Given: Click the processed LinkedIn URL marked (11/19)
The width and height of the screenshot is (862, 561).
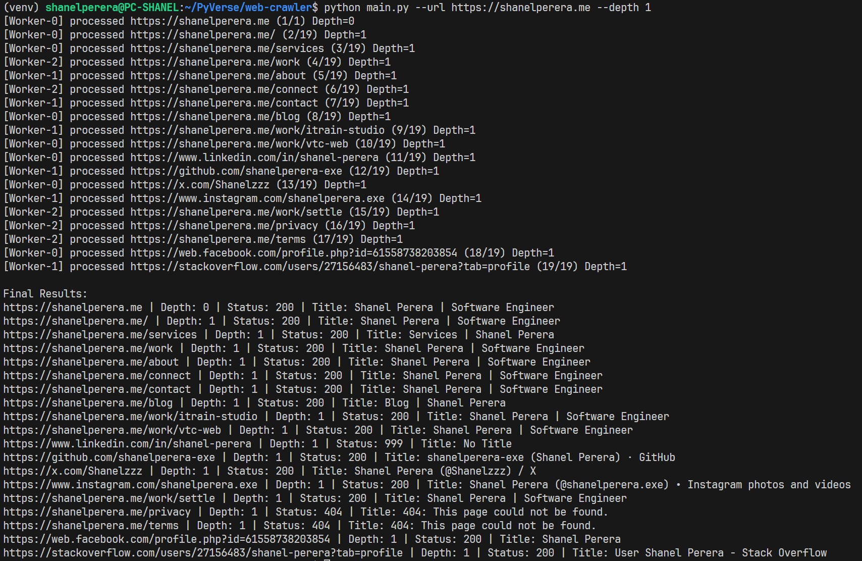Looking at the screenshot, I should click(254, 158).
